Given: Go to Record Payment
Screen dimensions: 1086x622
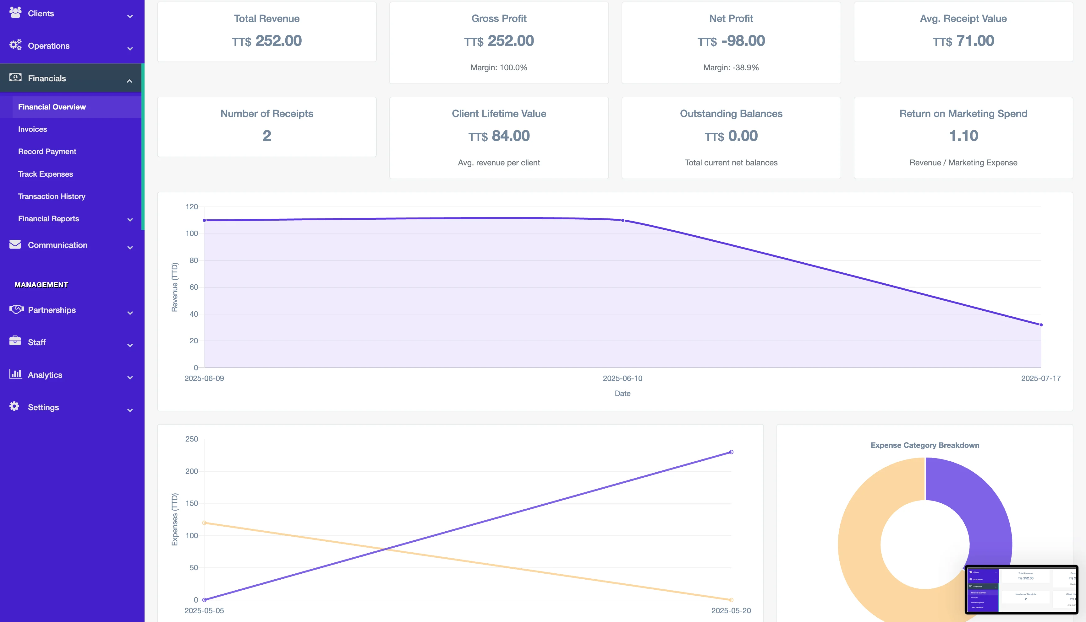Looking at the screenshot, I should click(47, 151).
